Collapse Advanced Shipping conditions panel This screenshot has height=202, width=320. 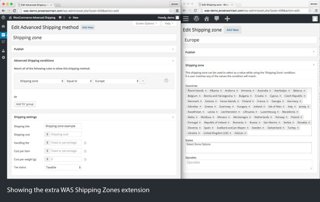coord(173,61)
